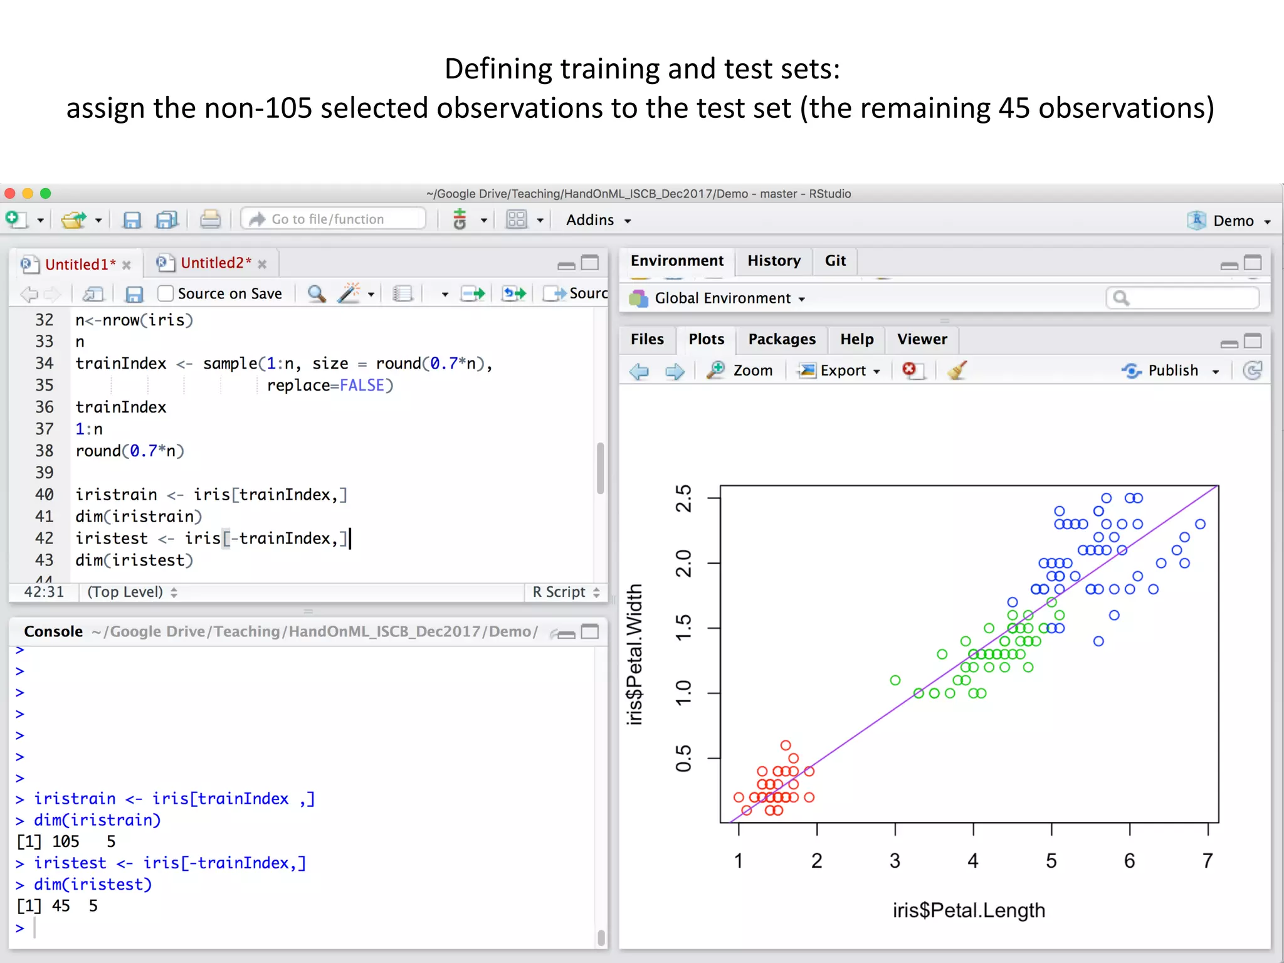Open the R Script file type selector
The width and height of the screenshot is (1284, 963).
566,592
